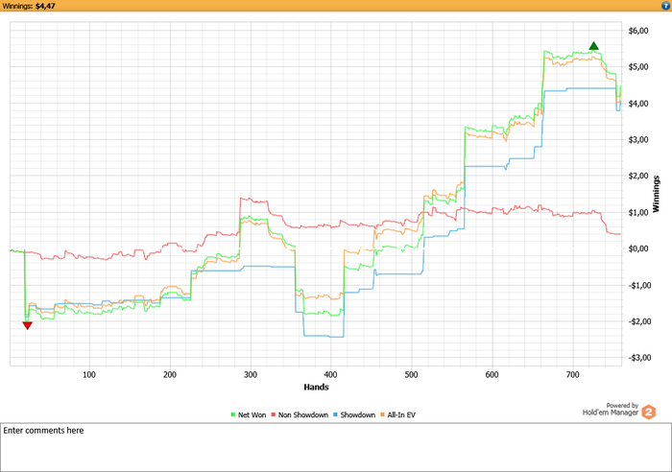Click the -$2,00 y-axis label
Screen dimensions: 672x472
[x=638, y=321]
